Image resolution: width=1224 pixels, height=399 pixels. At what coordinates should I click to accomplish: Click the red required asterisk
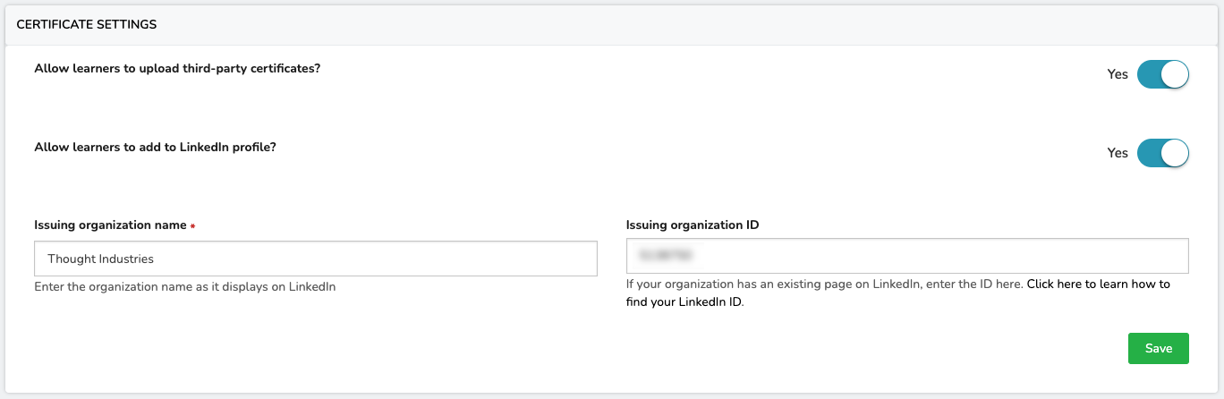[x=192, y=226]
